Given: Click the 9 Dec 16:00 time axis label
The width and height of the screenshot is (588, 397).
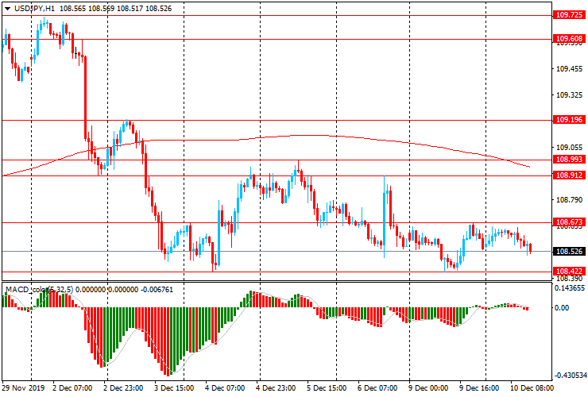Looking at the screenshot, I should coord(479,387).
